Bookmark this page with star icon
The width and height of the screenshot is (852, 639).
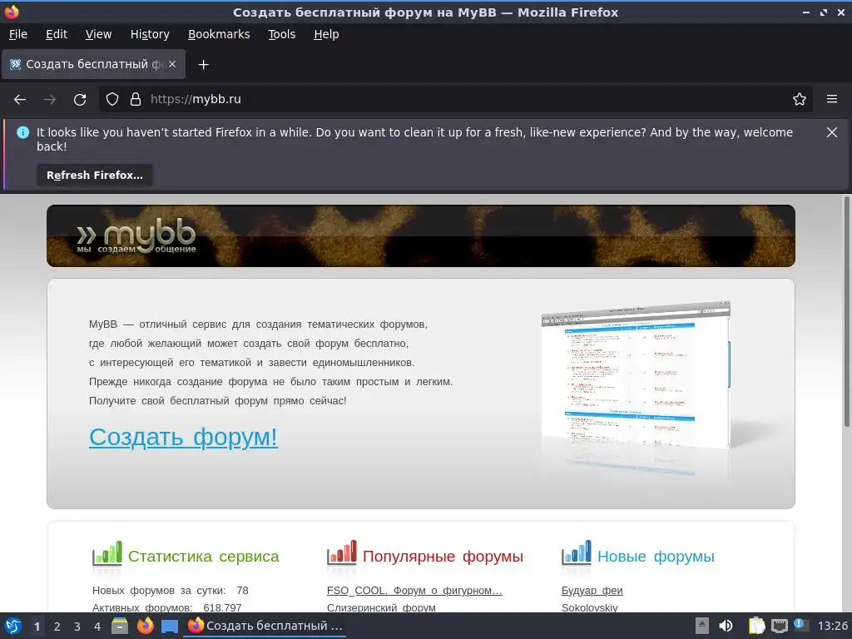tap(799, 100)
